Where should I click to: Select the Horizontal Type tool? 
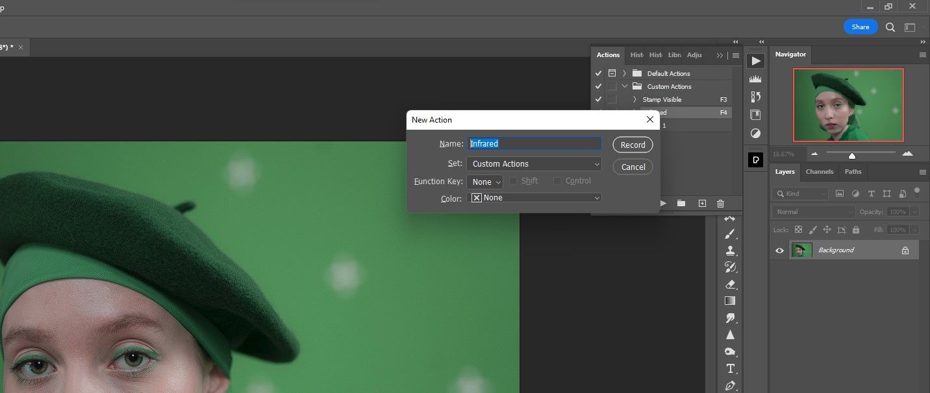[730, 368]
